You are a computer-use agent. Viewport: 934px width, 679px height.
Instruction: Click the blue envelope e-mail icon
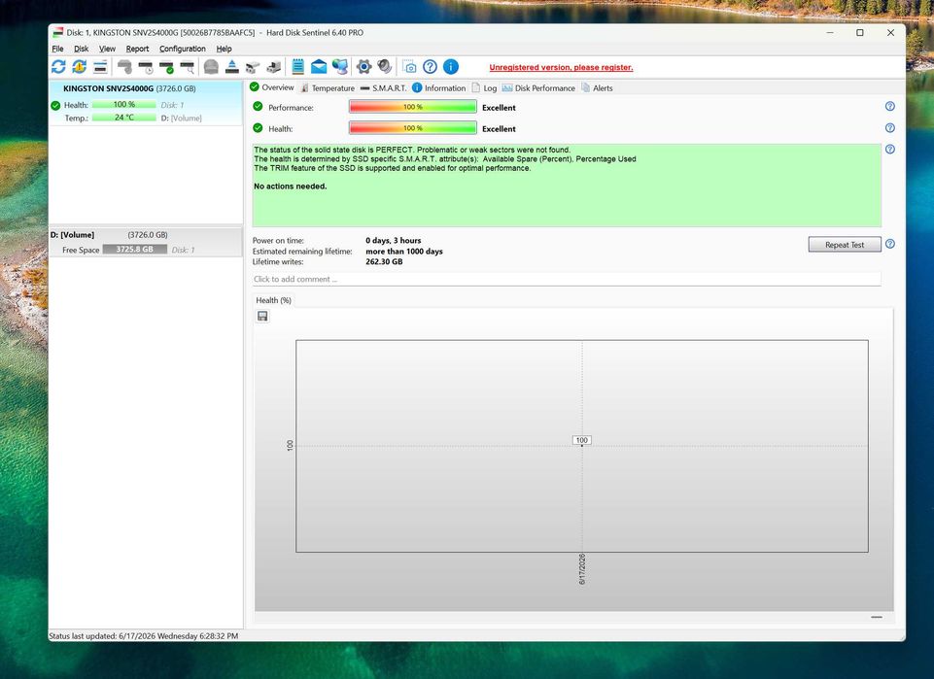pyautogui.click(x=319, y=67)
